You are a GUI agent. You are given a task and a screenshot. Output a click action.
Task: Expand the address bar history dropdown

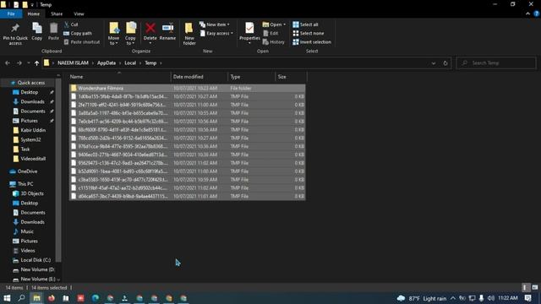pyautogui.click(x=434, y=63)
